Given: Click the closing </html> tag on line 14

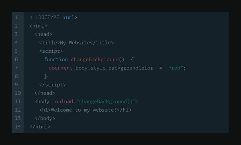Looking at the screenshot, I should tap(40, 126).
